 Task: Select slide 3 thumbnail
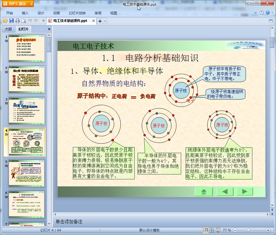click(x=27, y=111)
